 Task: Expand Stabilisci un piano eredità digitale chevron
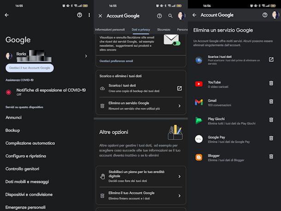(179, 176)
